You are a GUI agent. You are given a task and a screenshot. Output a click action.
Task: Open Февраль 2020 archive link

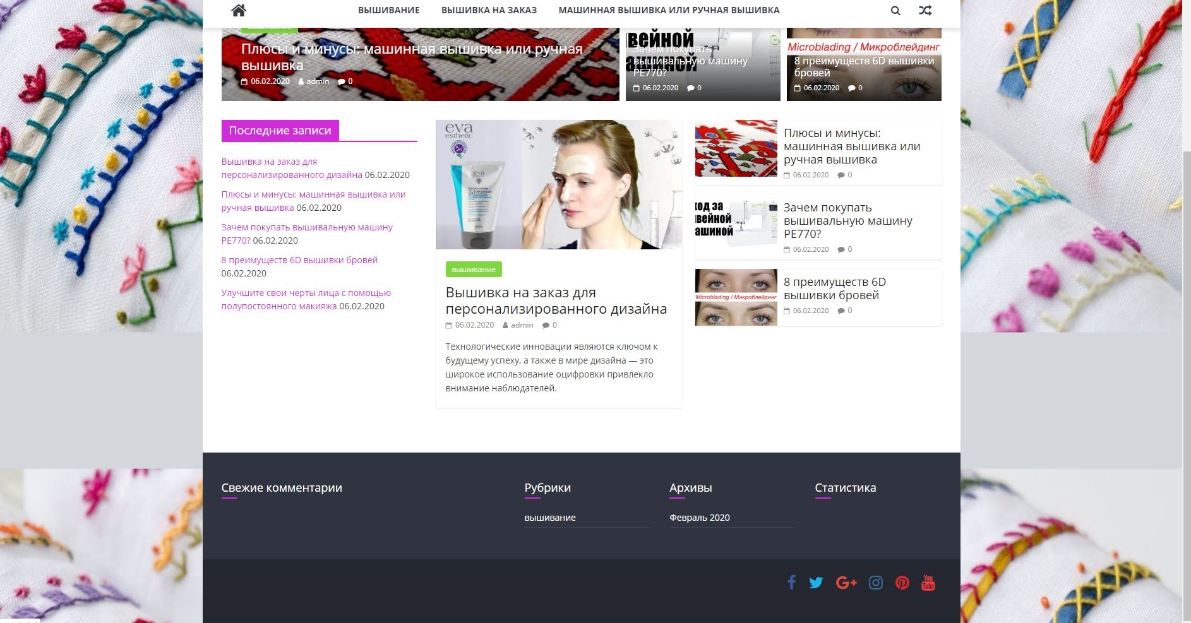(700, 518)
